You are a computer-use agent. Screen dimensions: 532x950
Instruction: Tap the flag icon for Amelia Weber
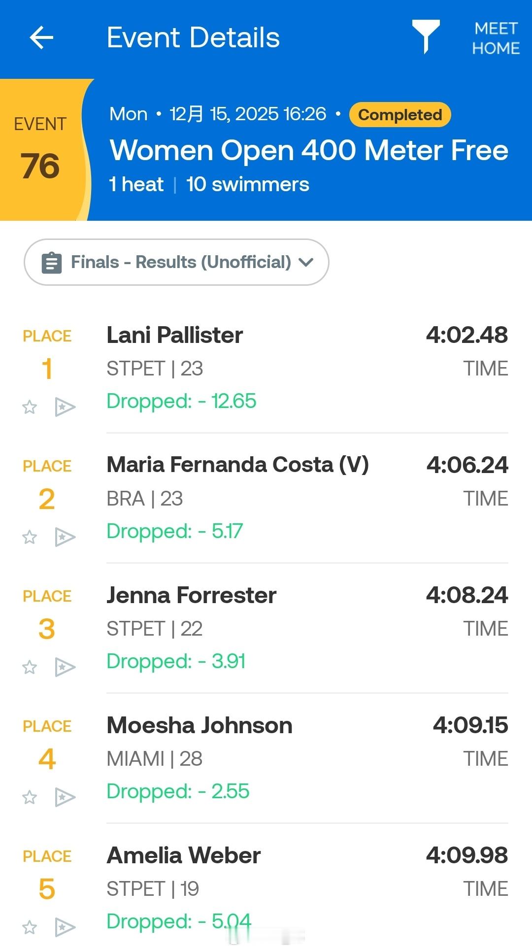point(65,927)
